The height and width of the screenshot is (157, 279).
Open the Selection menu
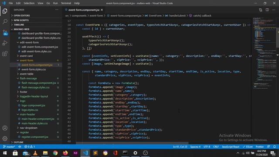[29, 3]
